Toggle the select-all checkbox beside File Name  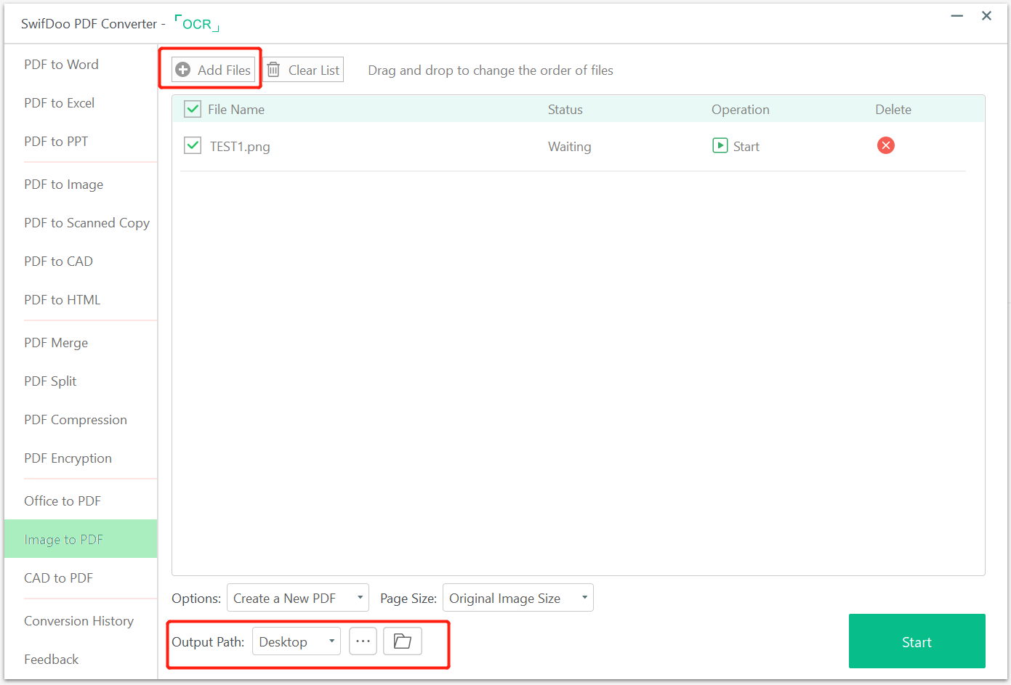[x=193, y=110]
